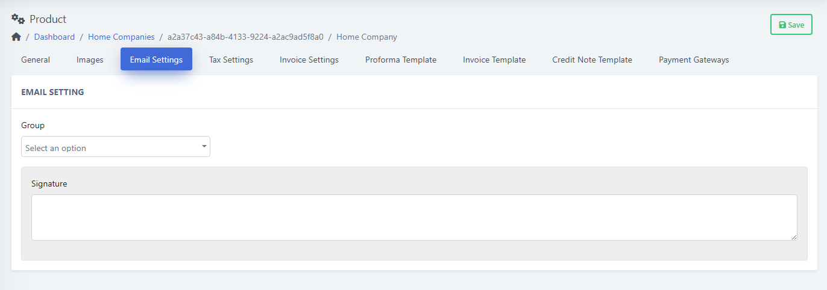Image resolution: width=827 pixels, height=290 pixels.
Task: Open the Group select option box
Action: click(x=116, y=147)
